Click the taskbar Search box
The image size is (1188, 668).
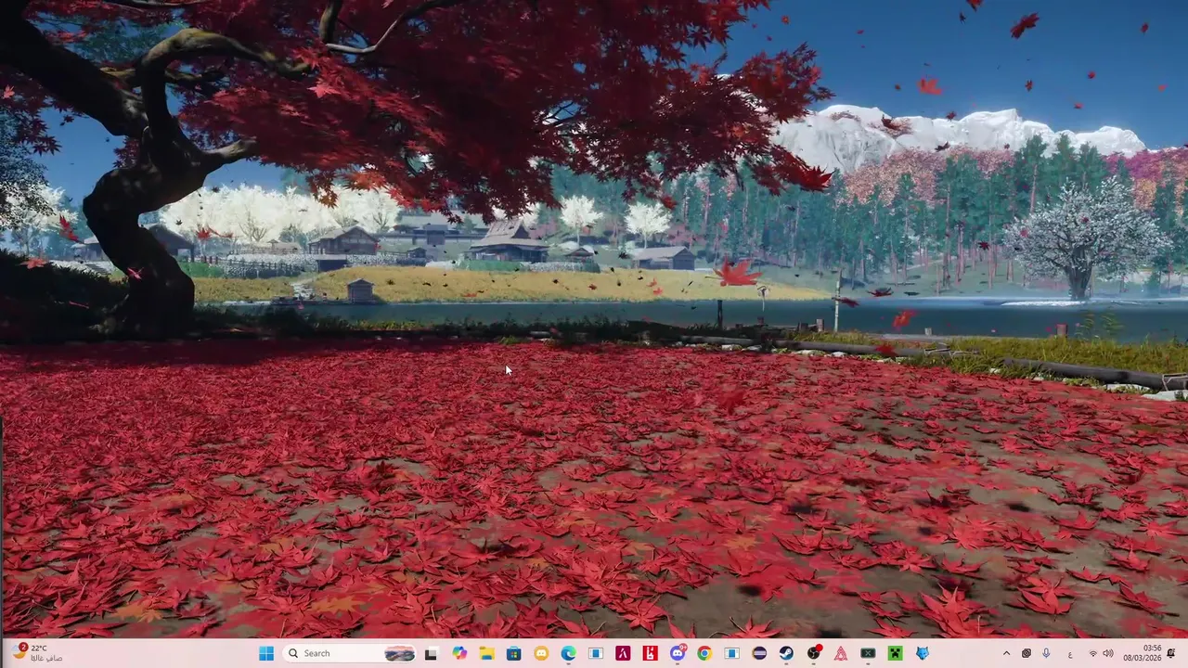click(x=349, y=653)
